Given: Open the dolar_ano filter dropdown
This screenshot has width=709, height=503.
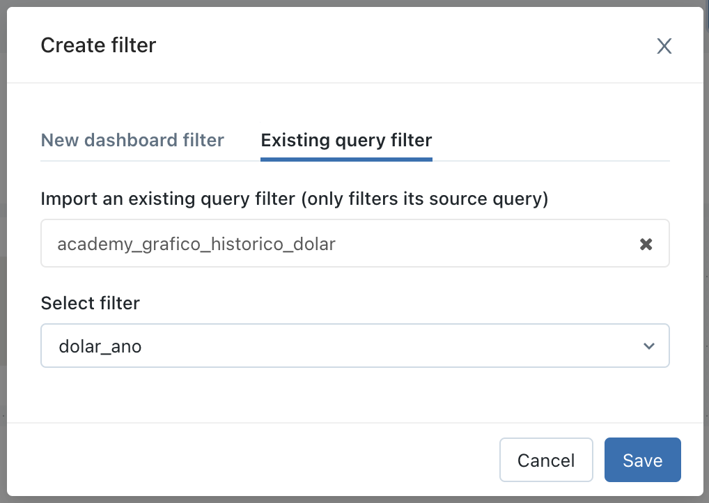Looking at the screenshot, I should (354, 346).
